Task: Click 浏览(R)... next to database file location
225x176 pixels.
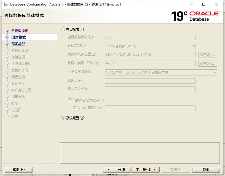Action: (x=208, y=55)
